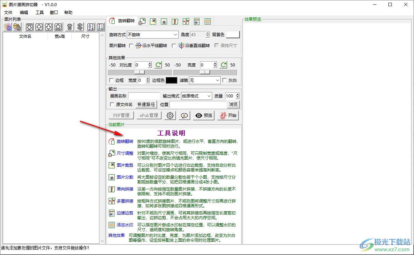The image size is (414, 255).
Task: Switch to the 尺寸调整 tab icon
Action: (x=142, y=21)
